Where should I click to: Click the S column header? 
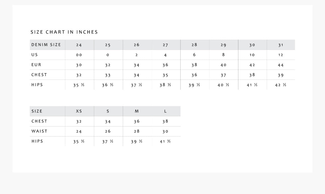coord(108,111)
